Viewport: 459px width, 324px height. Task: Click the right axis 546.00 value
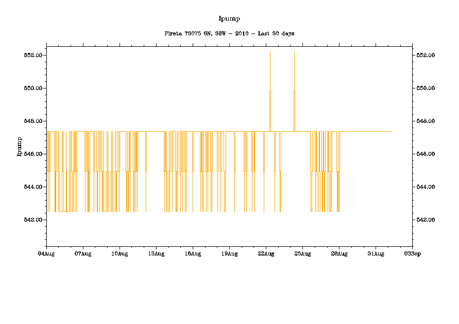426,154
